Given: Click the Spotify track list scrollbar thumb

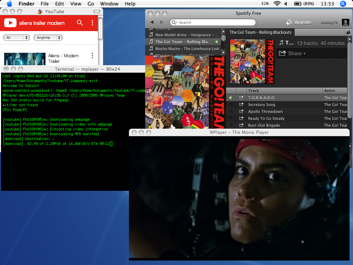Looking at the screenshot, I should point(350,80).
